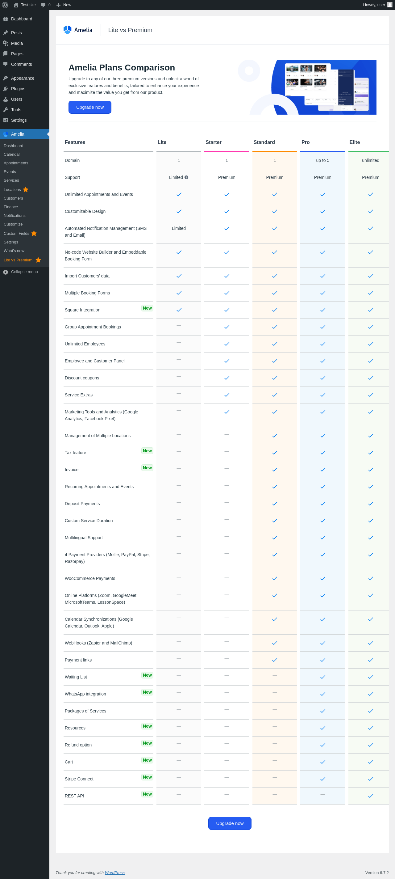Open the Appearance menu
This screenshot has width=395, height=879.
pos(23,78)
